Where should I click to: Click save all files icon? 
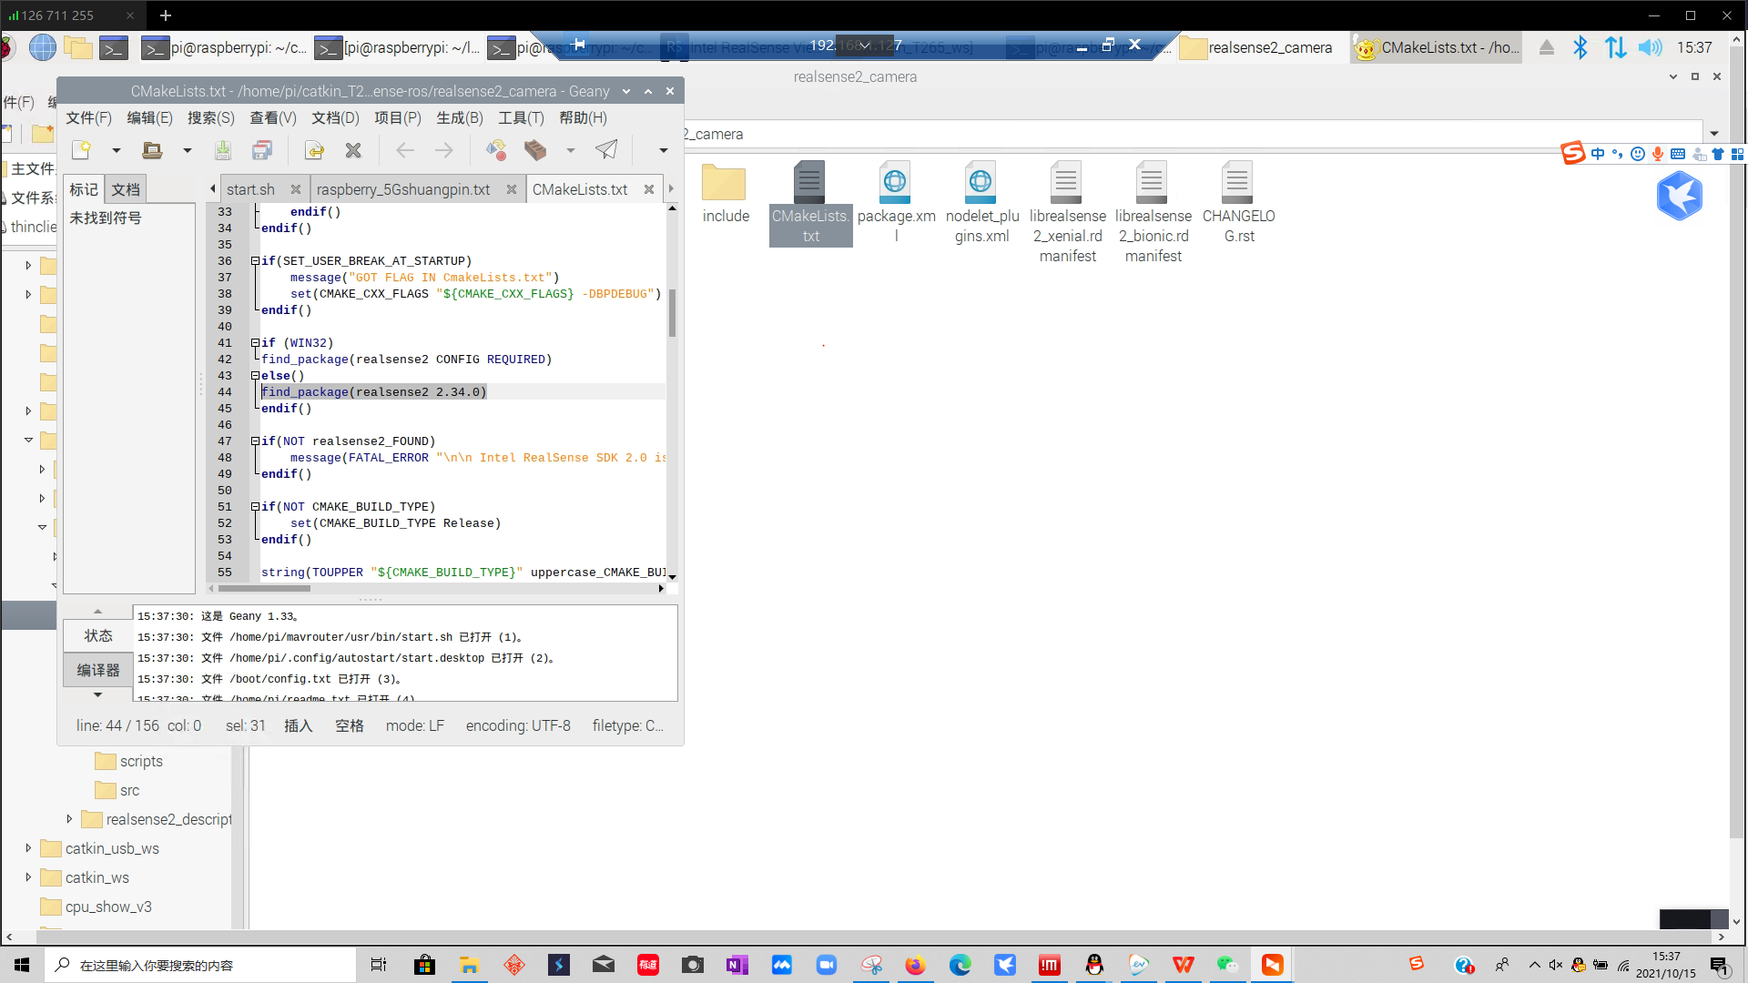coord(262,150)
